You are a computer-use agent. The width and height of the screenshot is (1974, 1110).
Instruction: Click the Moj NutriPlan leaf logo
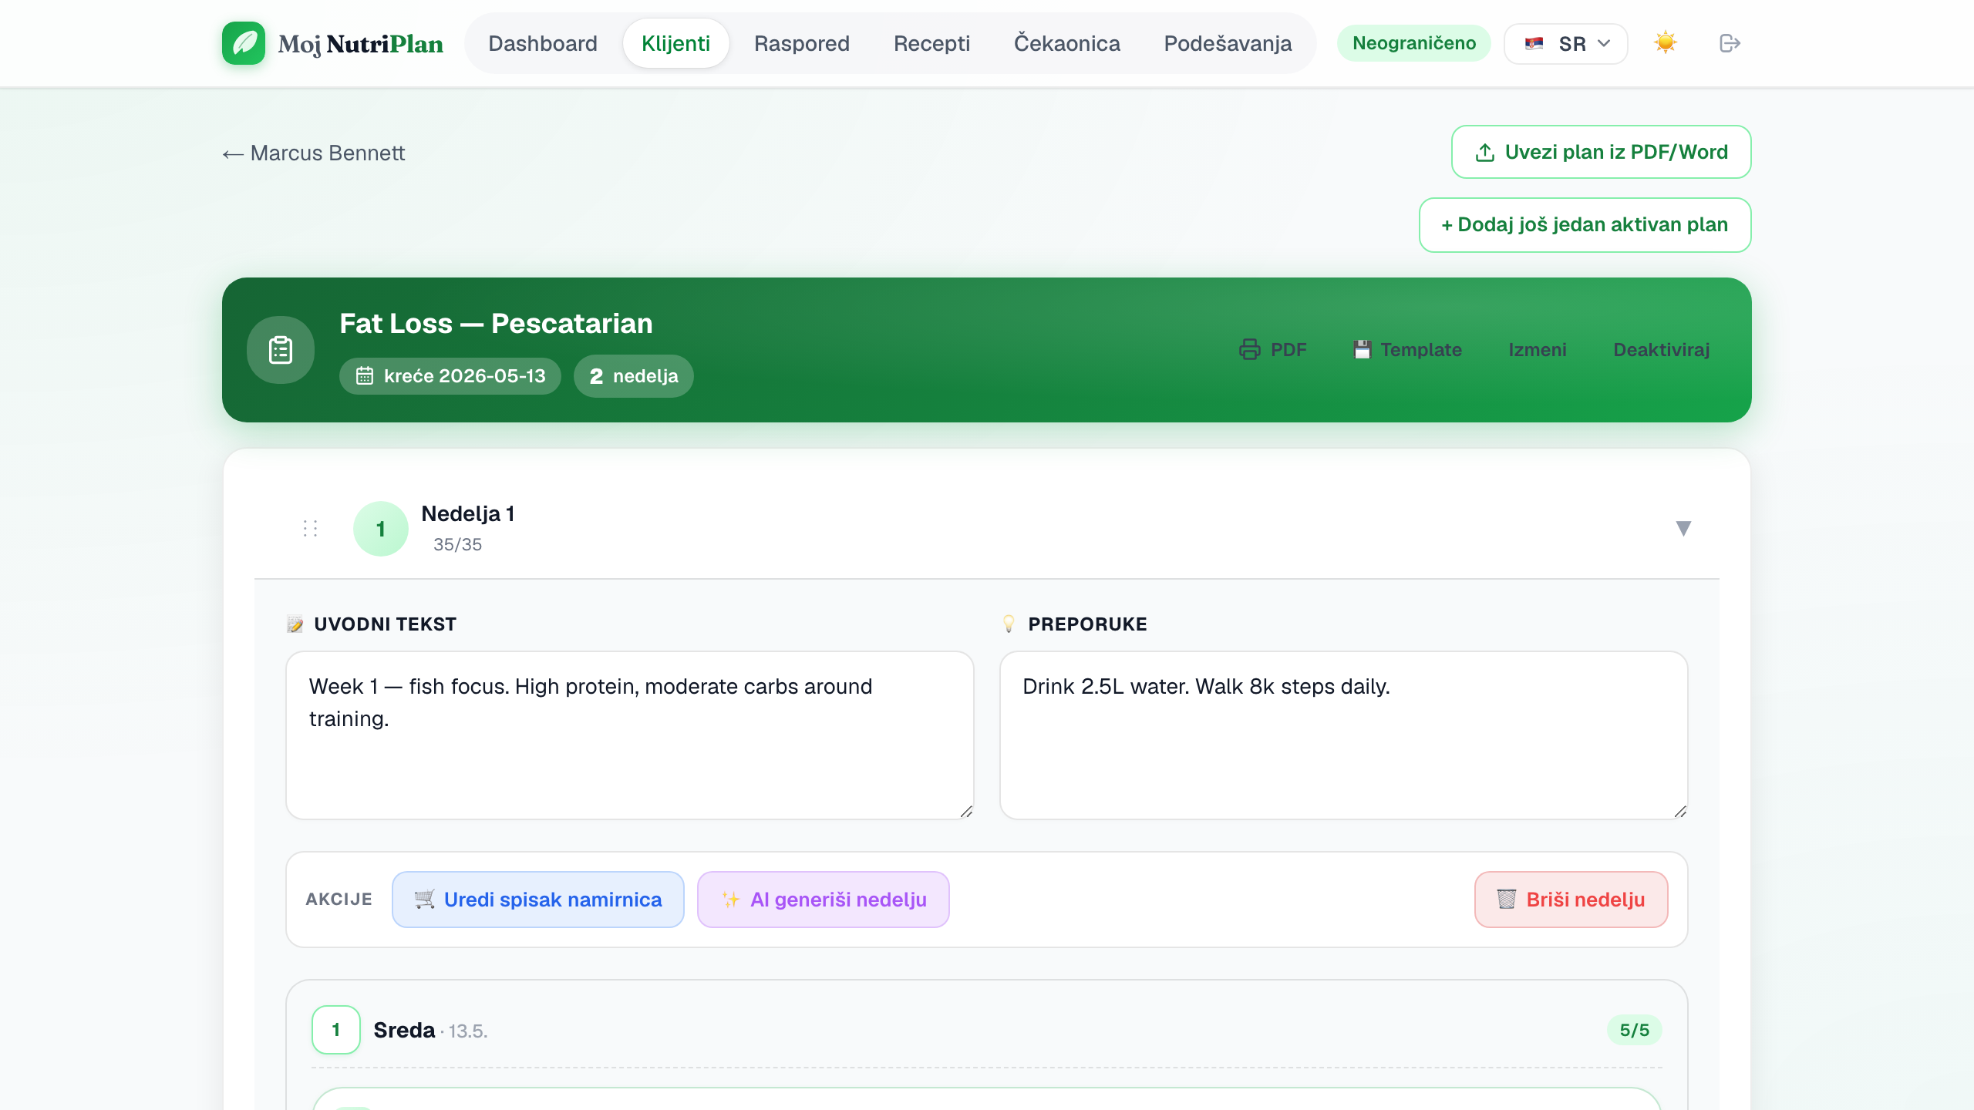click(244, 43)
